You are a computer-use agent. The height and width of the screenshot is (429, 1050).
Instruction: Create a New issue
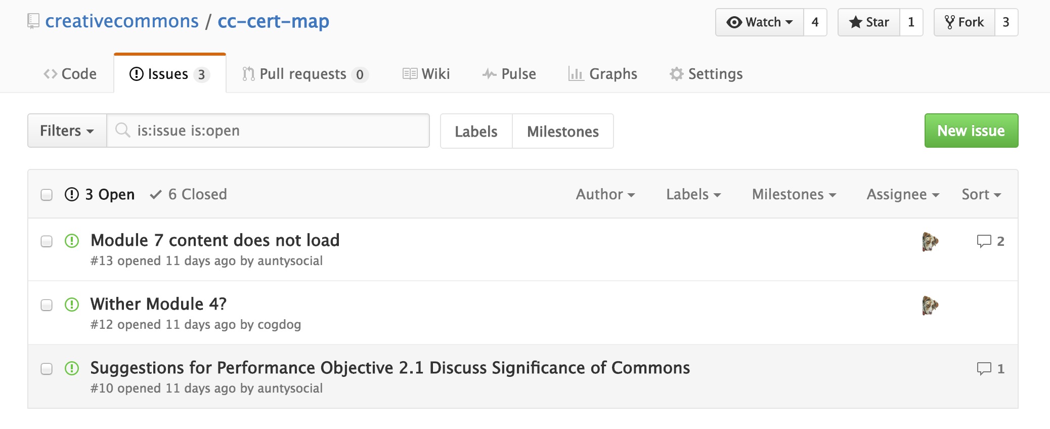coord(971,131)
